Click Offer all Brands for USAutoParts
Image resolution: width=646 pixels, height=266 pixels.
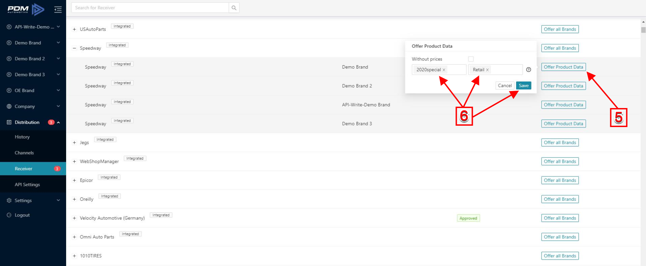pyautogui.click(x=560, y=29)
